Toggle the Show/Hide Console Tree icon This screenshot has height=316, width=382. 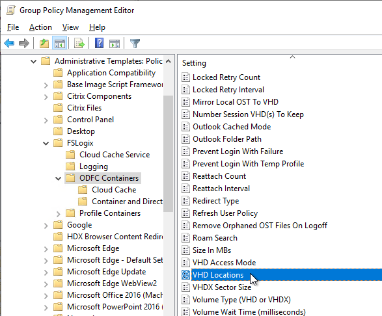(x=59, y=44)
